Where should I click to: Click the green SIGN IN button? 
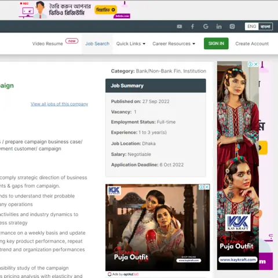pyautogui.click(x=216, y=43)
